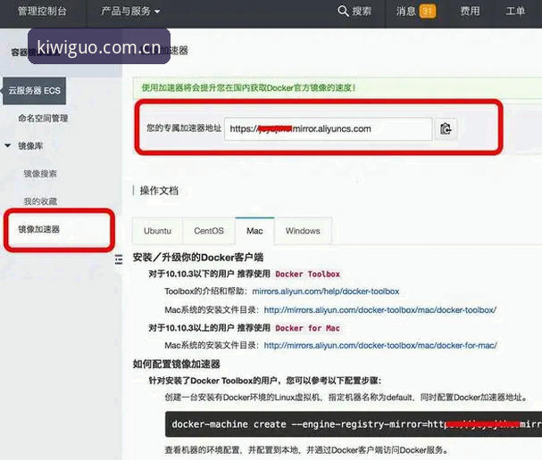Open the search magnifier icon
This screenshot has height=460, width=542.
pyautogui.click(x=343, y=11)
